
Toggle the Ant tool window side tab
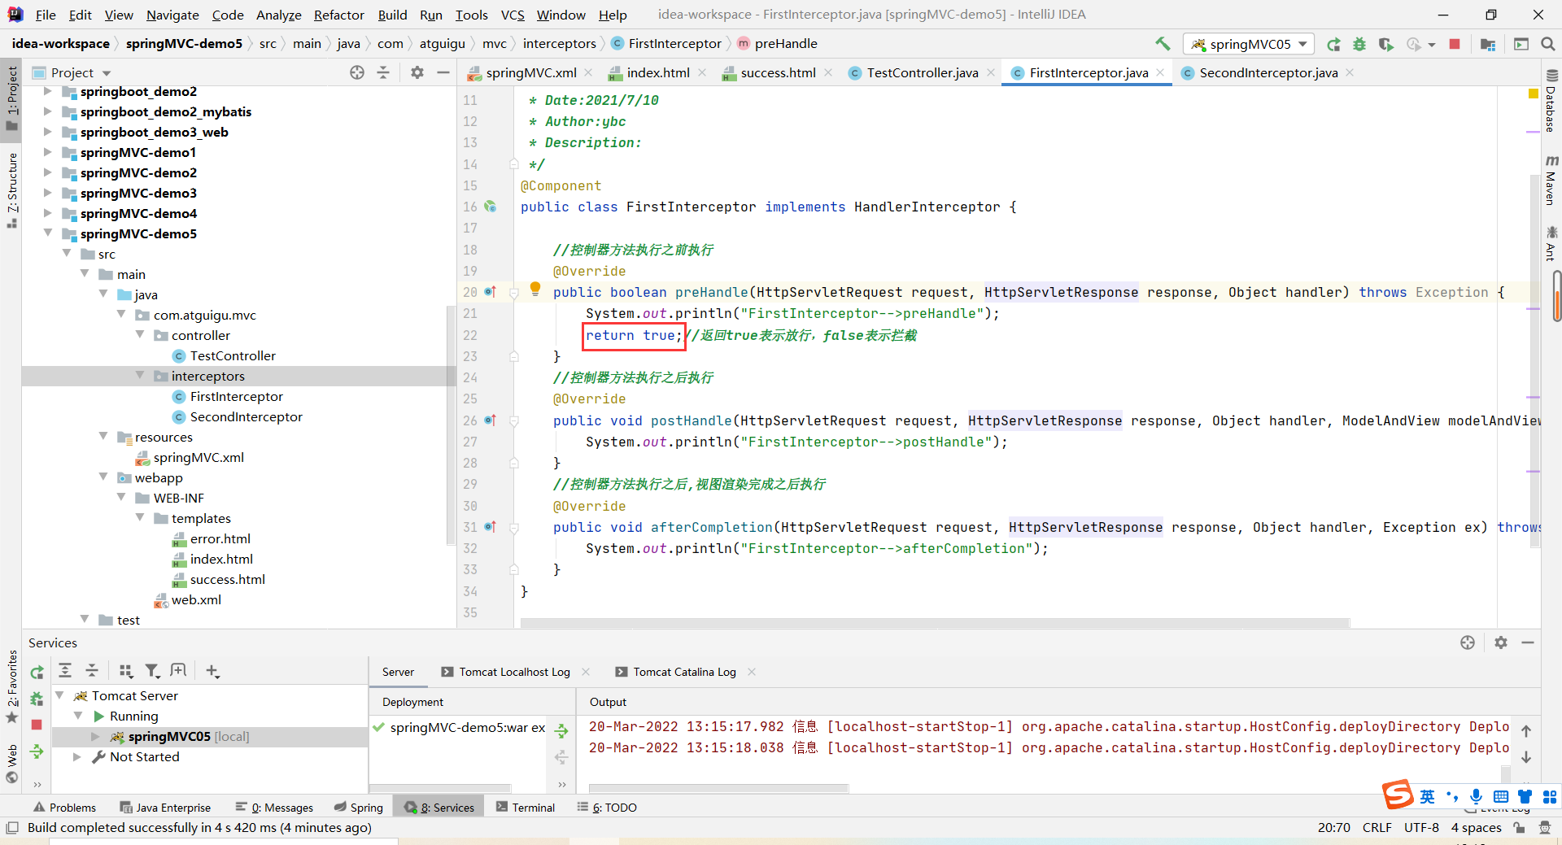[1551, 244]
